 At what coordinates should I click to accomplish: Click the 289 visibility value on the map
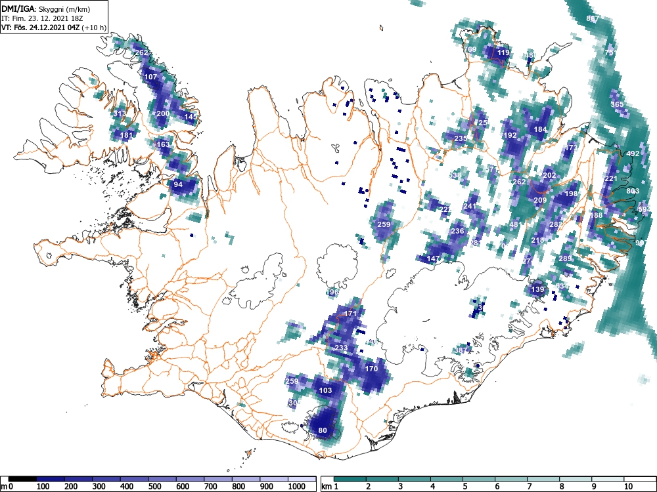coord(565,258)
